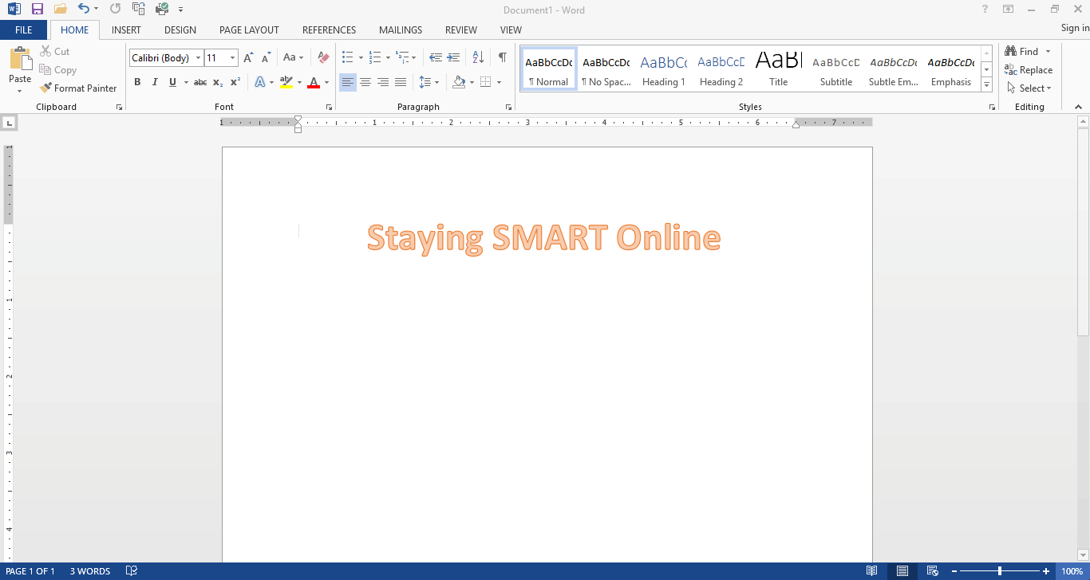The image size is (1090, 580).
Task: Switch to the REVIEW tab
Action: pyautogui.click(x=461, y=30)
